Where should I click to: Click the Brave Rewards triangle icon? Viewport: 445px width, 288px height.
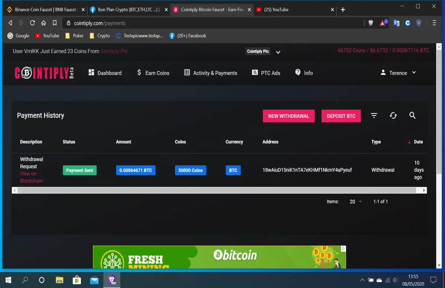click(x=383, y=23)
